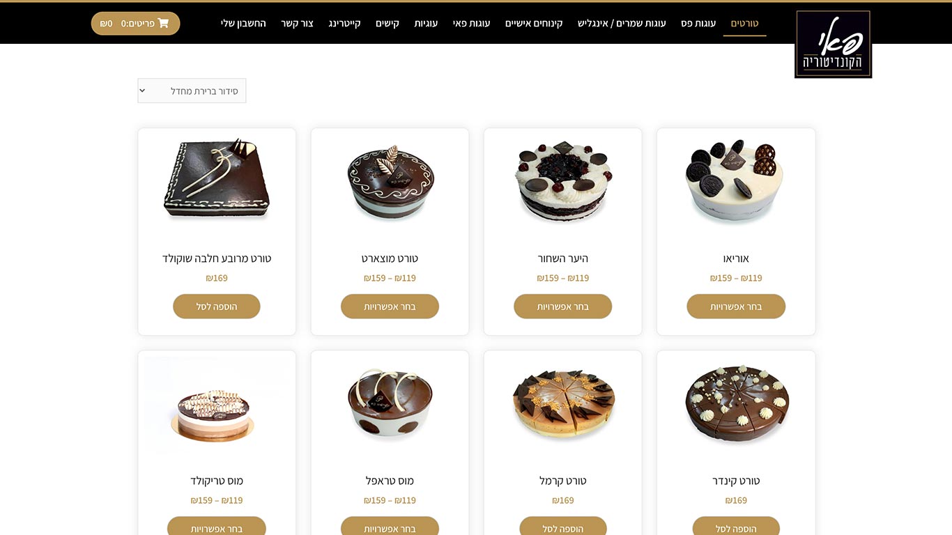Select the טורטים menu tab

point(744,23)
